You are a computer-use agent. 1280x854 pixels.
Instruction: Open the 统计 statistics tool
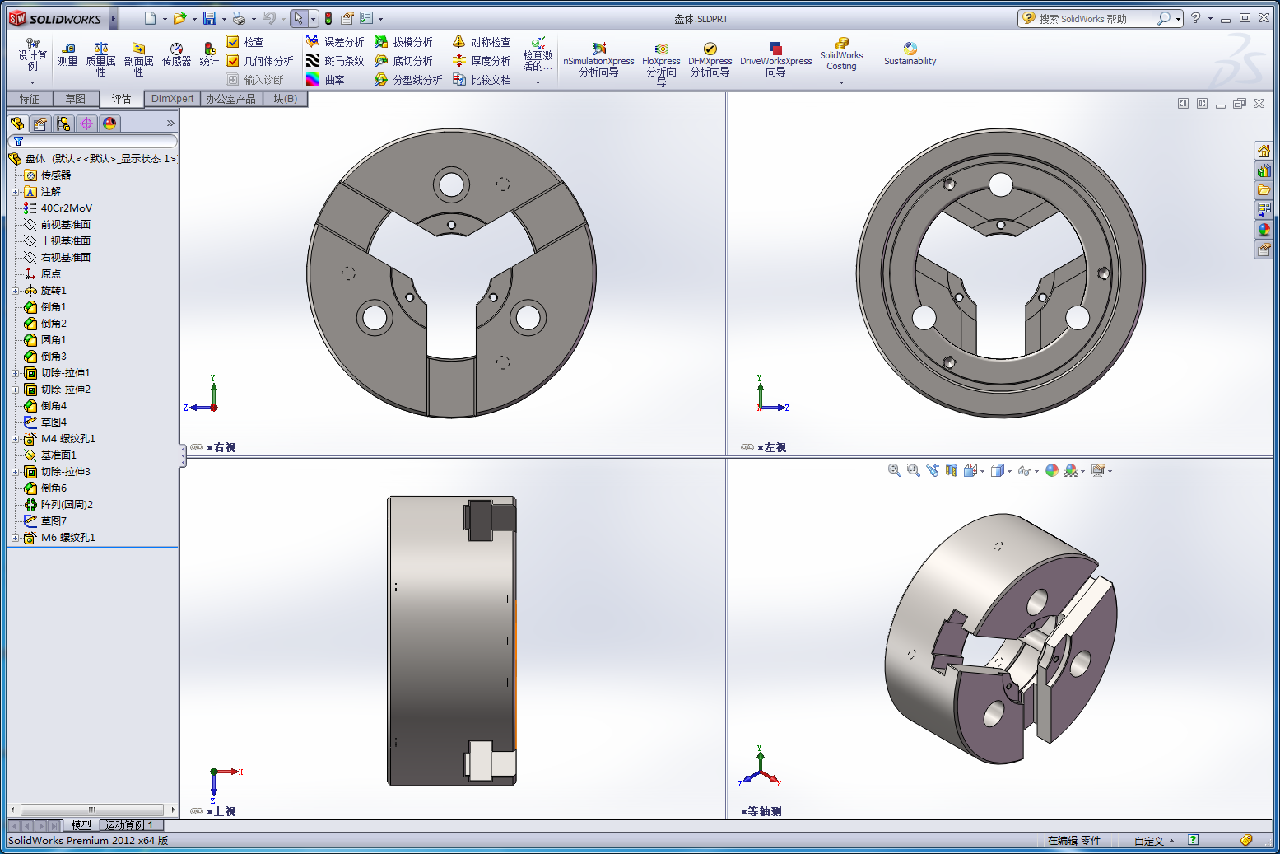(x=209, y=55)
